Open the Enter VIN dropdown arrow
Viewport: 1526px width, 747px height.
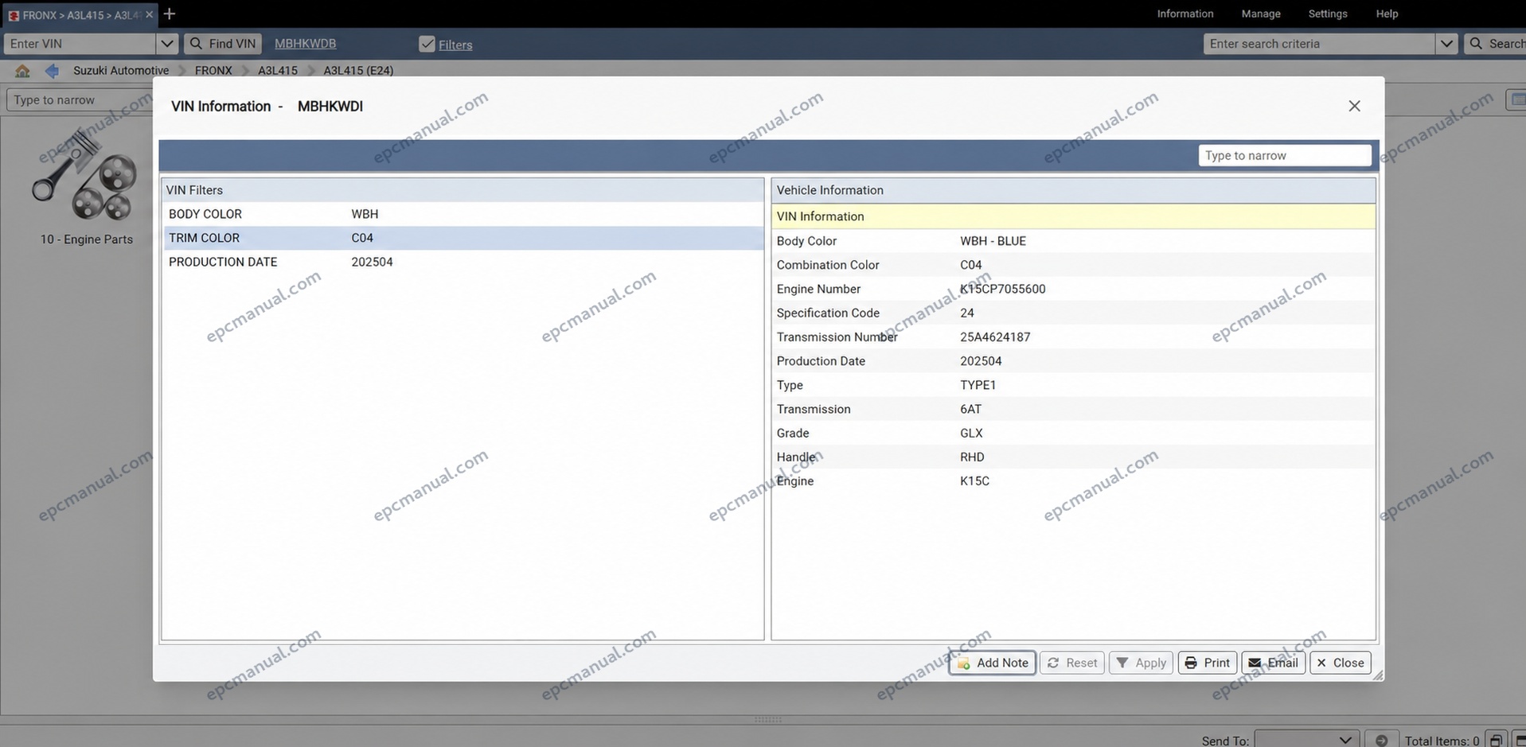click(166, 44)
